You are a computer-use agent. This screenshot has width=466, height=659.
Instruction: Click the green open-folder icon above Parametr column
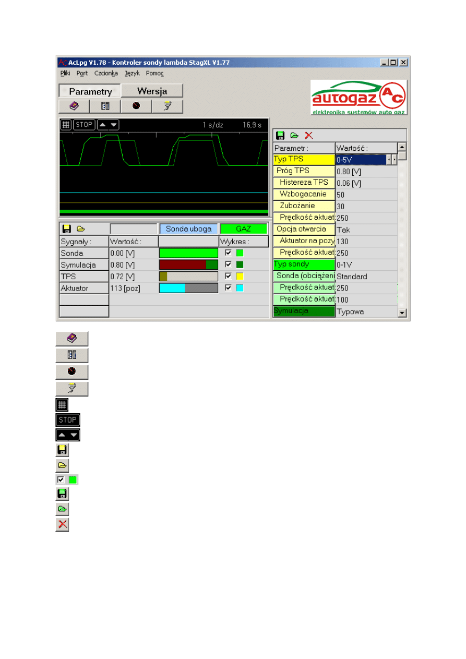pos(294,136)
